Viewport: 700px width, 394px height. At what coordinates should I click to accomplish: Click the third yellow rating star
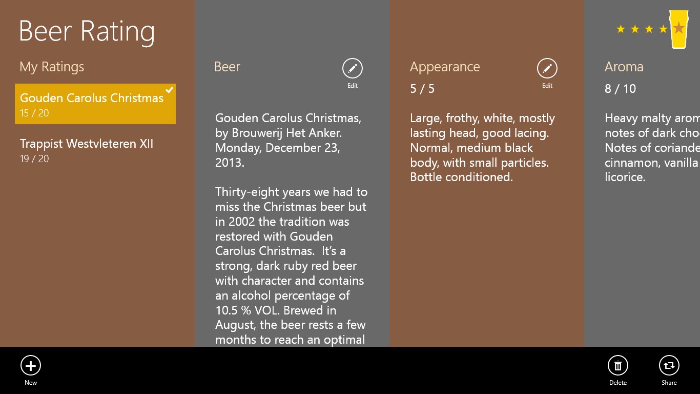[x=649, y=29]
